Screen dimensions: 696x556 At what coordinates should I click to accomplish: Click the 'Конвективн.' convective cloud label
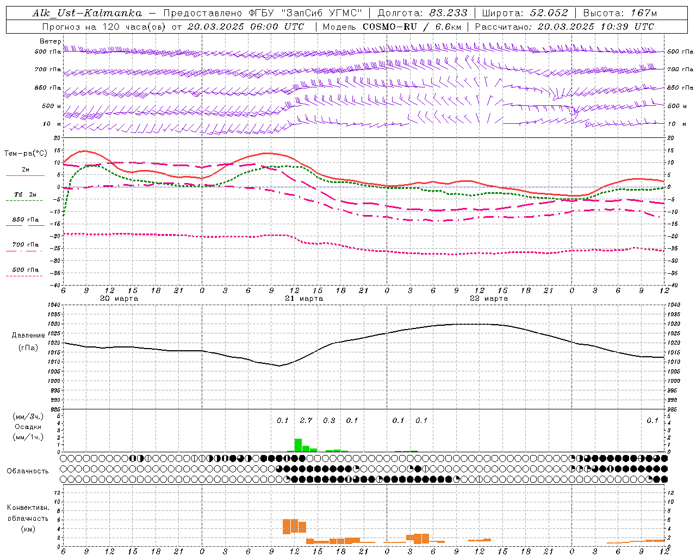[x=28, y=508]
